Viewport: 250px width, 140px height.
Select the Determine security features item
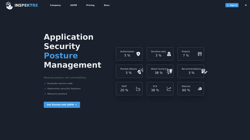(x=64, y=88)
